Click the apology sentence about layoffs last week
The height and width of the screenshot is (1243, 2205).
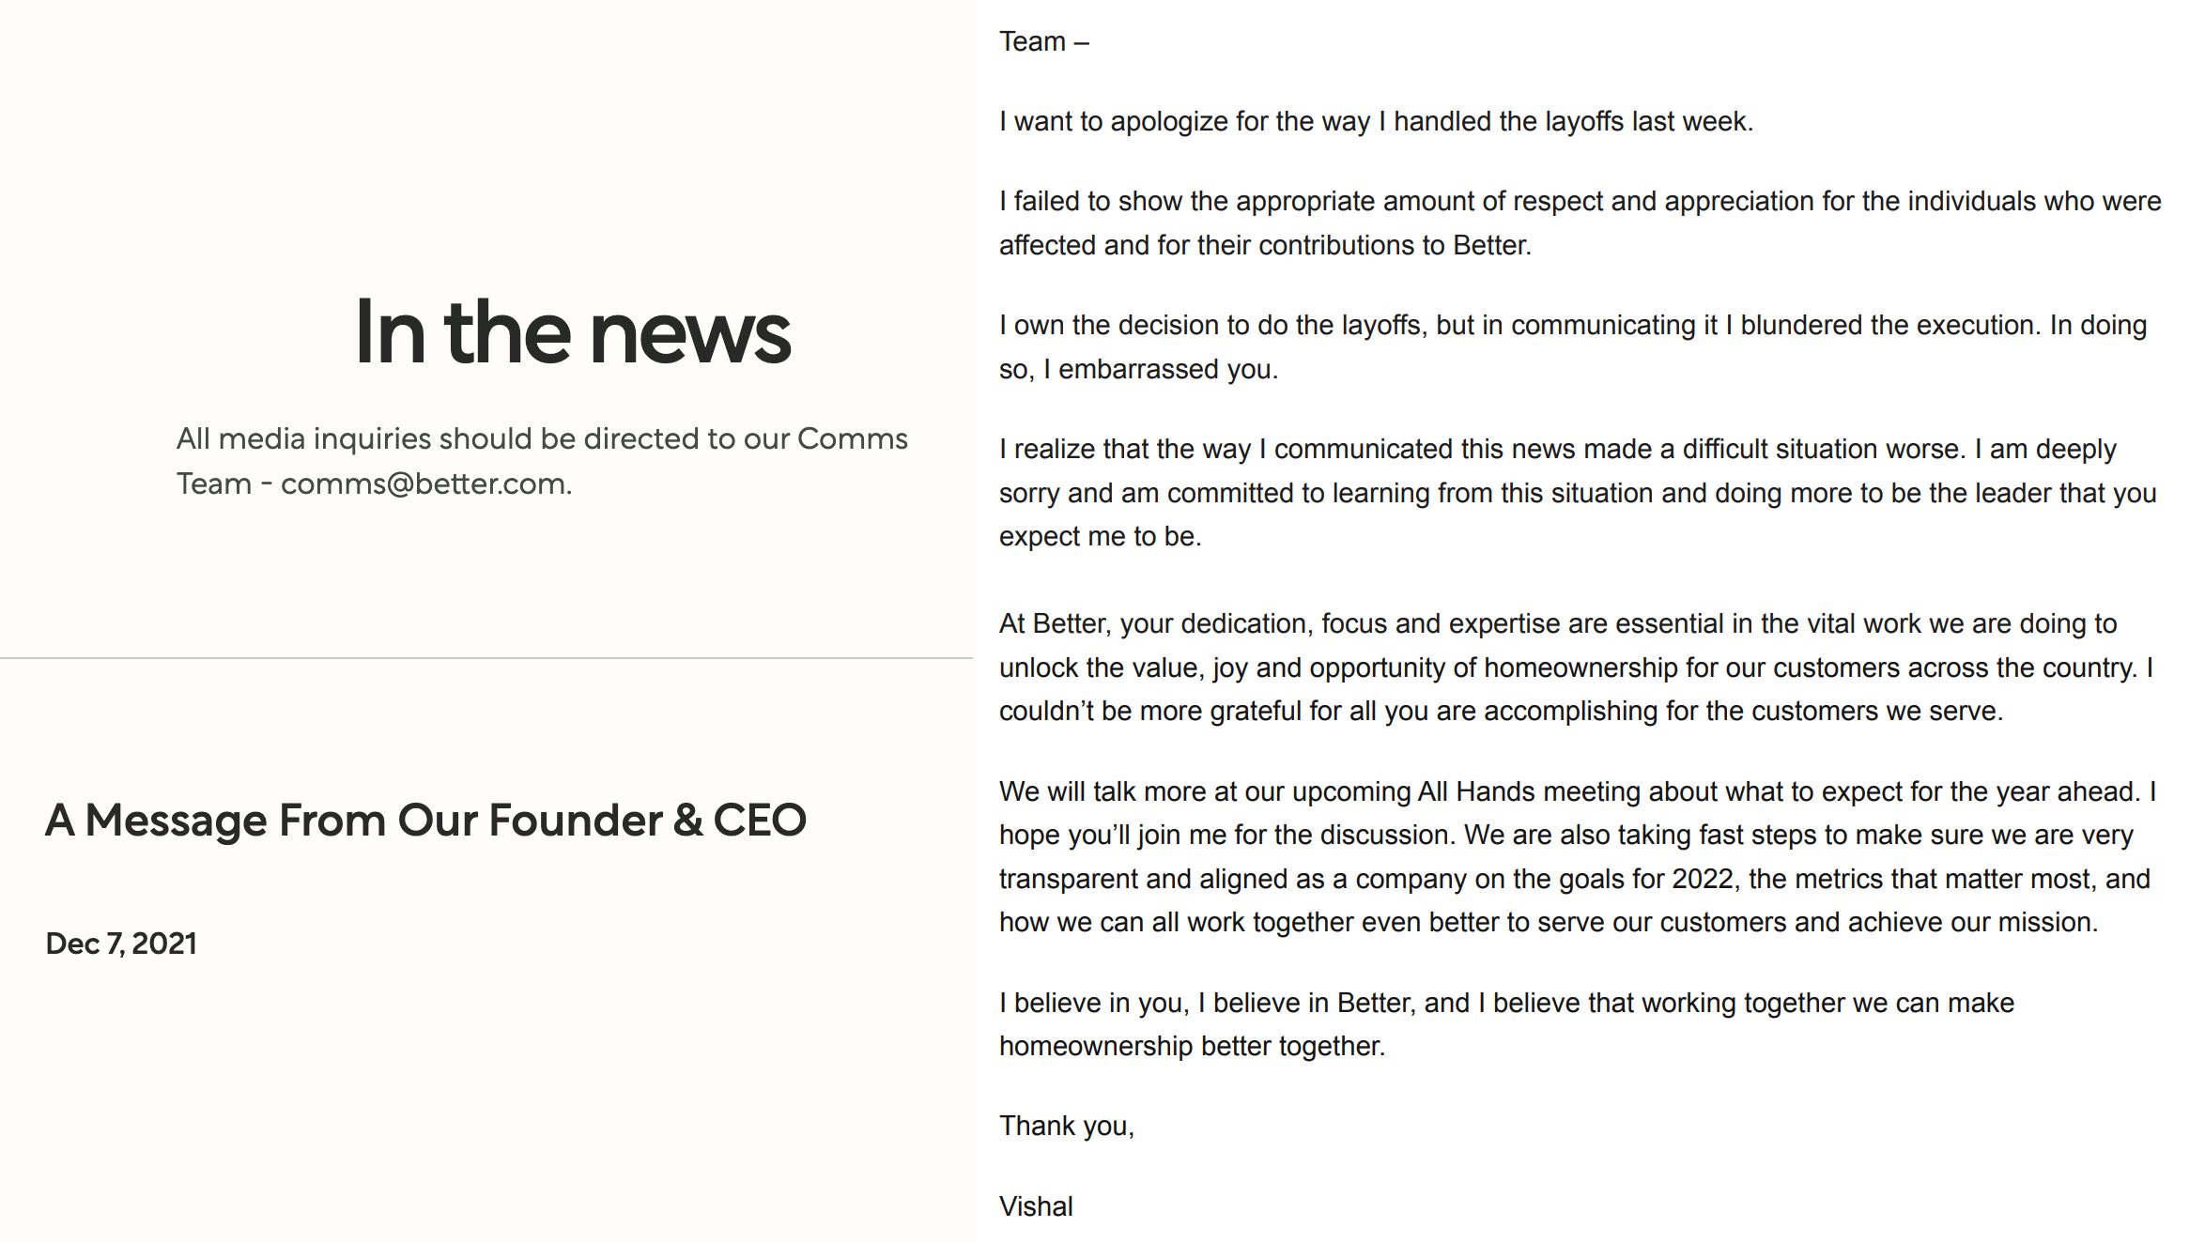point(1376,122)
